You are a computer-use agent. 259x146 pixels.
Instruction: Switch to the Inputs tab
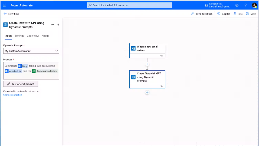tap(8, 36)
